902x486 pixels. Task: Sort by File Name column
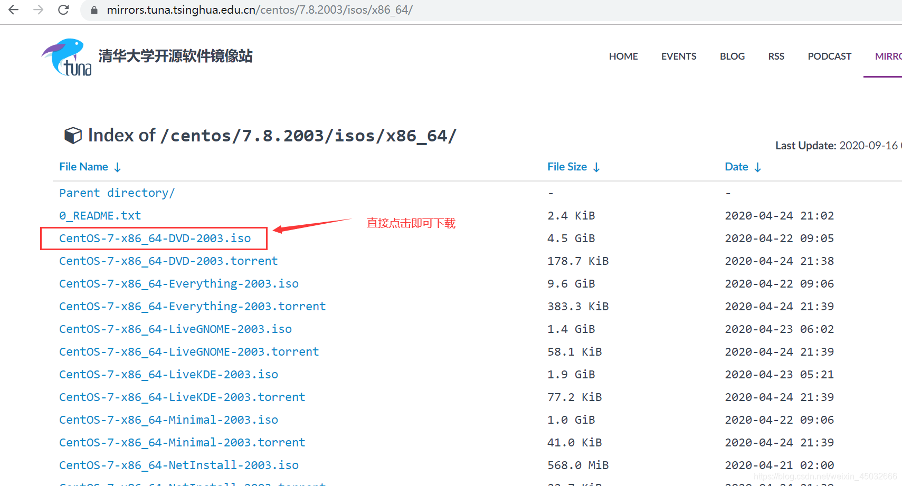point(90,167)
